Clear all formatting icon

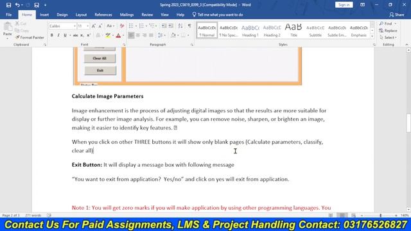click(121, 26)
